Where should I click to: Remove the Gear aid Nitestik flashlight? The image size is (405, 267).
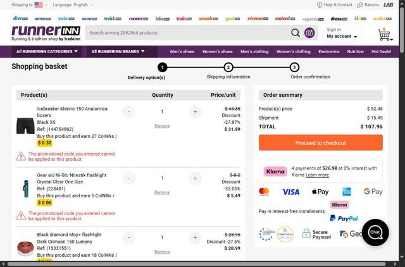[162, 192]
